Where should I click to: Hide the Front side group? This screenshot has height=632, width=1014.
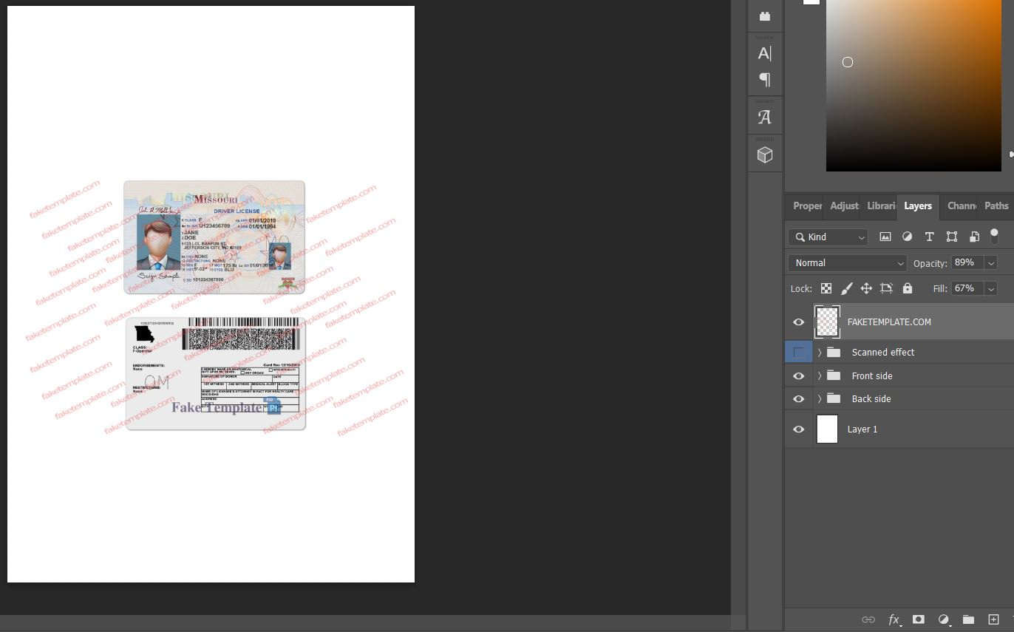pos(799,376)
